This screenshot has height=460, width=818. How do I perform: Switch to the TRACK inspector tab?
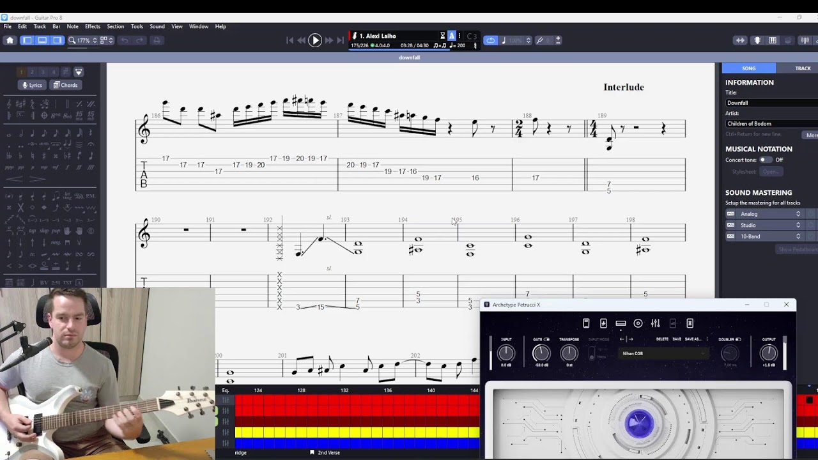(803, 68)
